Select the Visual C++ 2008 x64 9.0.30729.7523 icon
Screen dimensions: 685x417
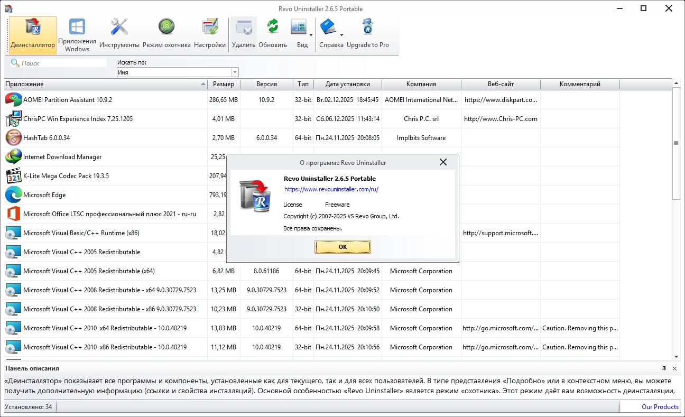pos(13,290)
